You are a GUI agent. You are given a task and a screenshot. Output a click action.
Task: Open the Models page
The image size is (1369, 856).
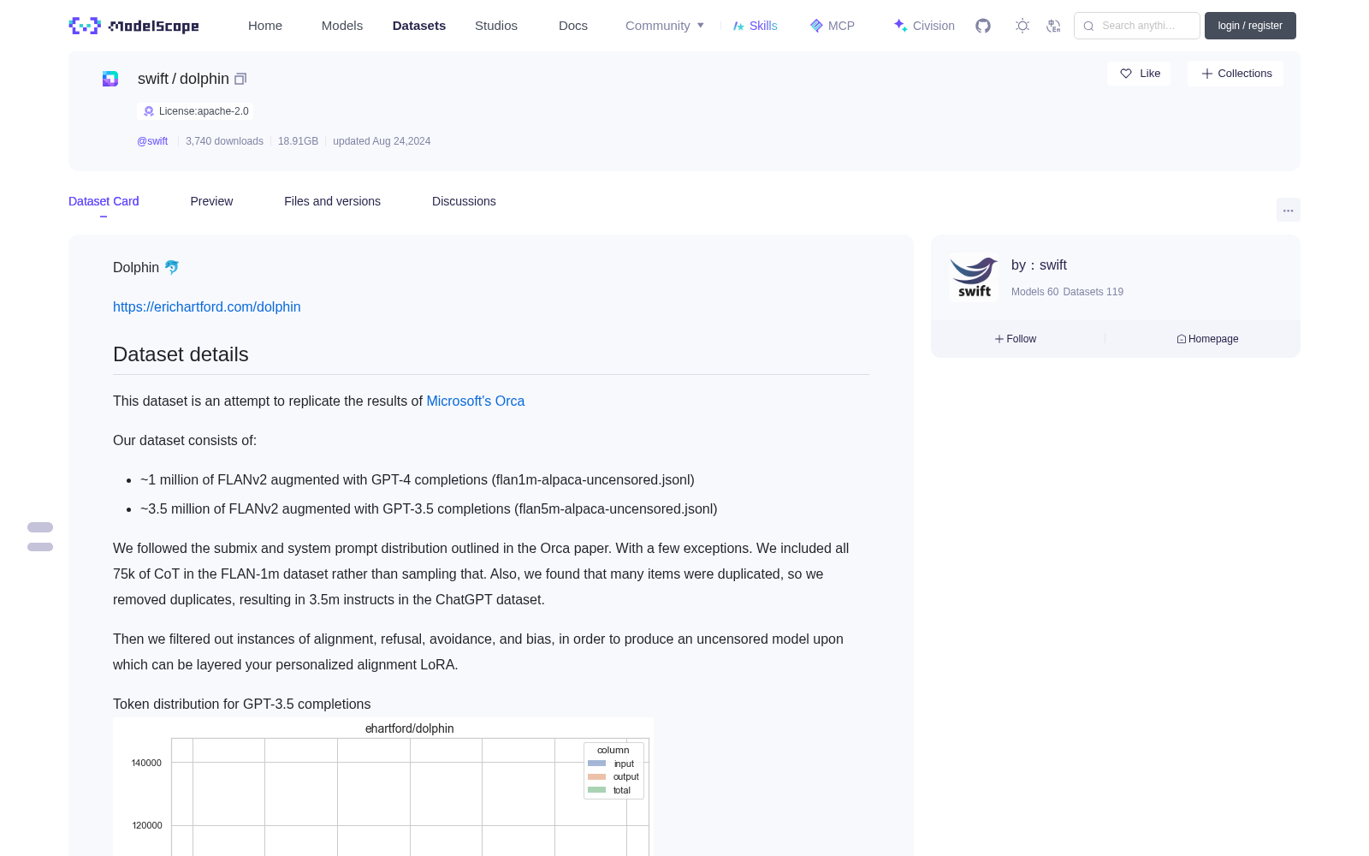pos(342,26)
